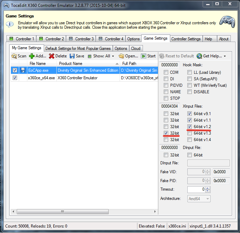Screen dimensions: 240x233
Task: Click Controller 1 green status icon
Action: coord(11,39)
